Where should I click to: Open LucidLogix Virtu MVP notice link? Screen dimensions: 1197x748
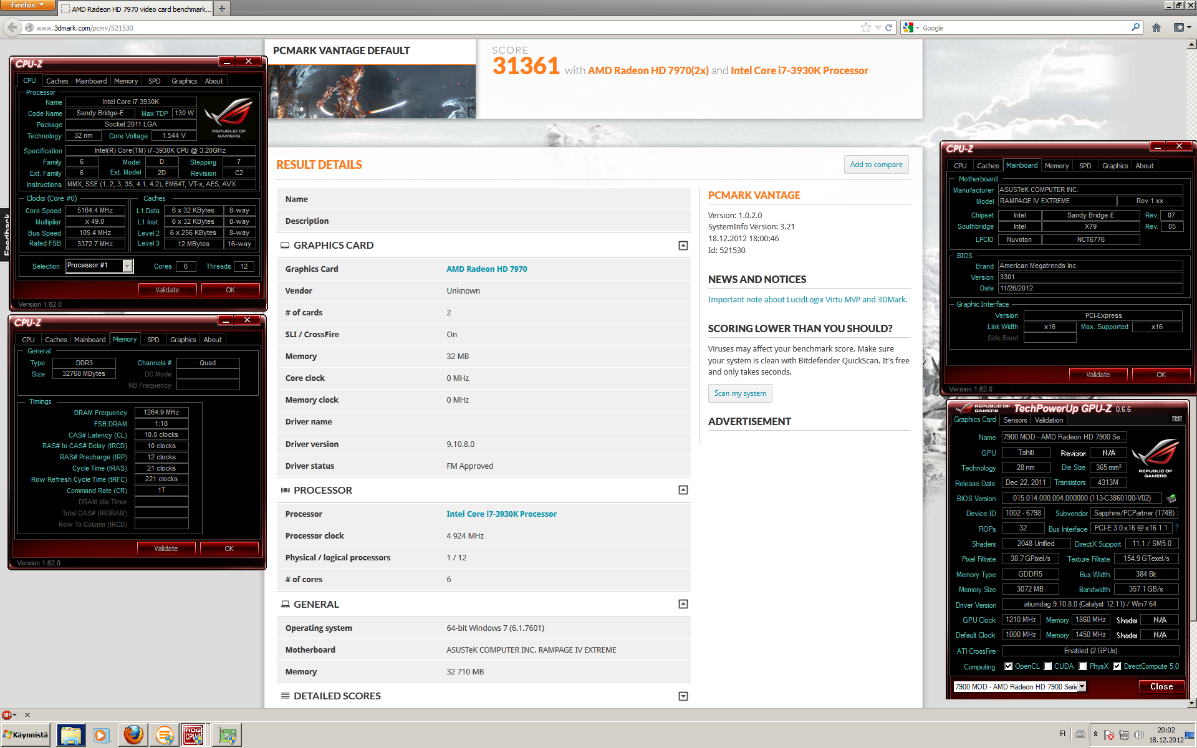[807, 299]
